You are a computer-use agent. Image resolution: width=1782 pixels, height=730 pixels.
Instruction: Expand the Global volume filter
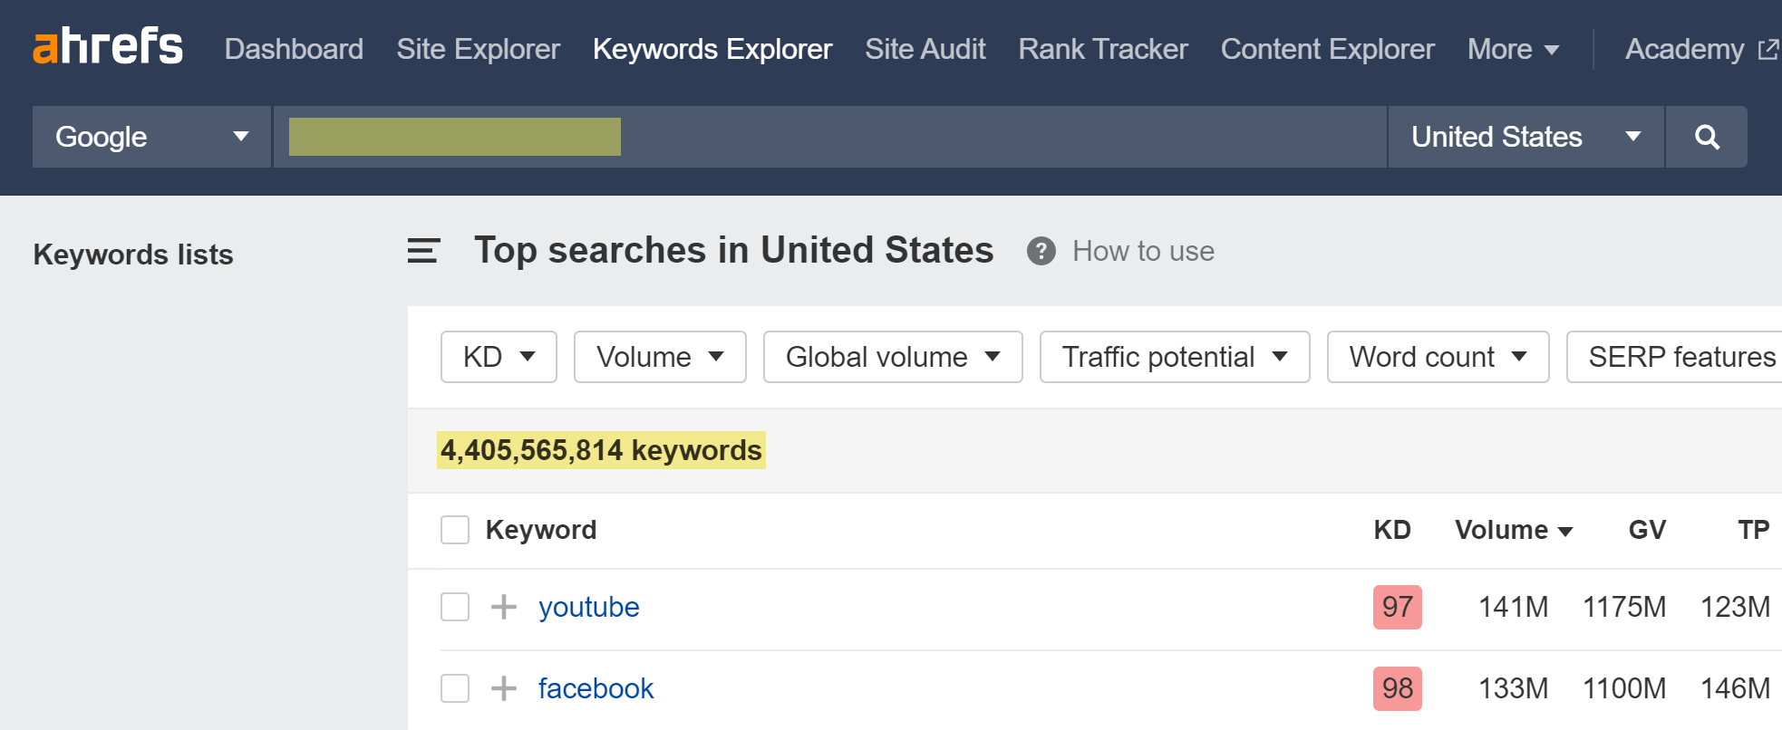point(893,357)
